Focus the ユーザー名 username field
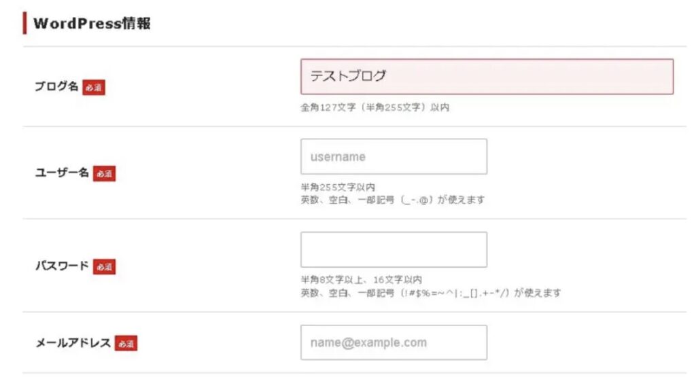Screen dimensions: 696x392 (394, 157)
